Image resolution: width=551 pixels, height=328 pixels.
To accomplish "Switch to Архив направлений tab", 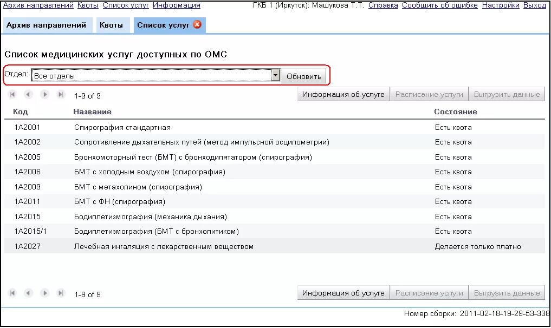I will [47, 25].
